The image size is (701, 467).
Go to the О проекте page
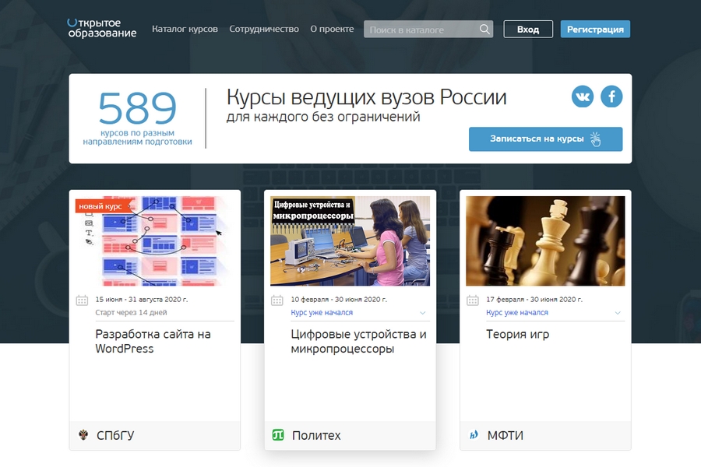(x=332, y=29)
